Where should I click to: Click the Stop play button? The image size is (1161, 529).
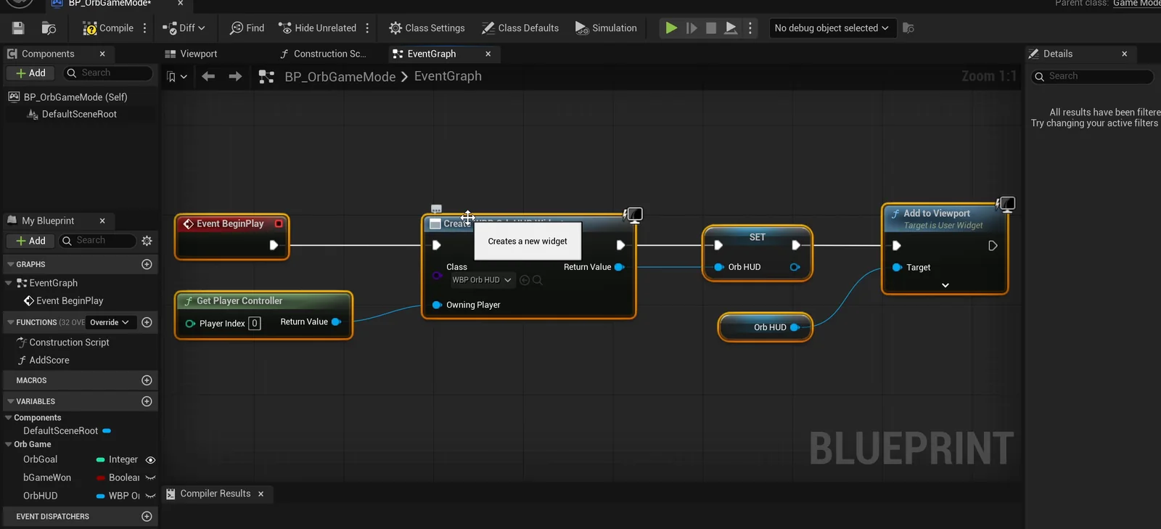tap(711, 28)
